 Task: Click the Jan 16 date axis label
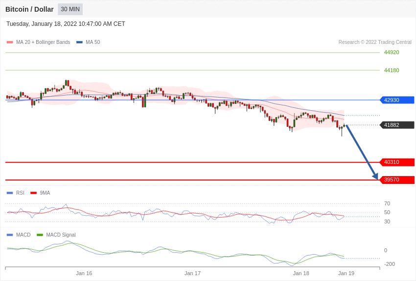click(84, 273)
